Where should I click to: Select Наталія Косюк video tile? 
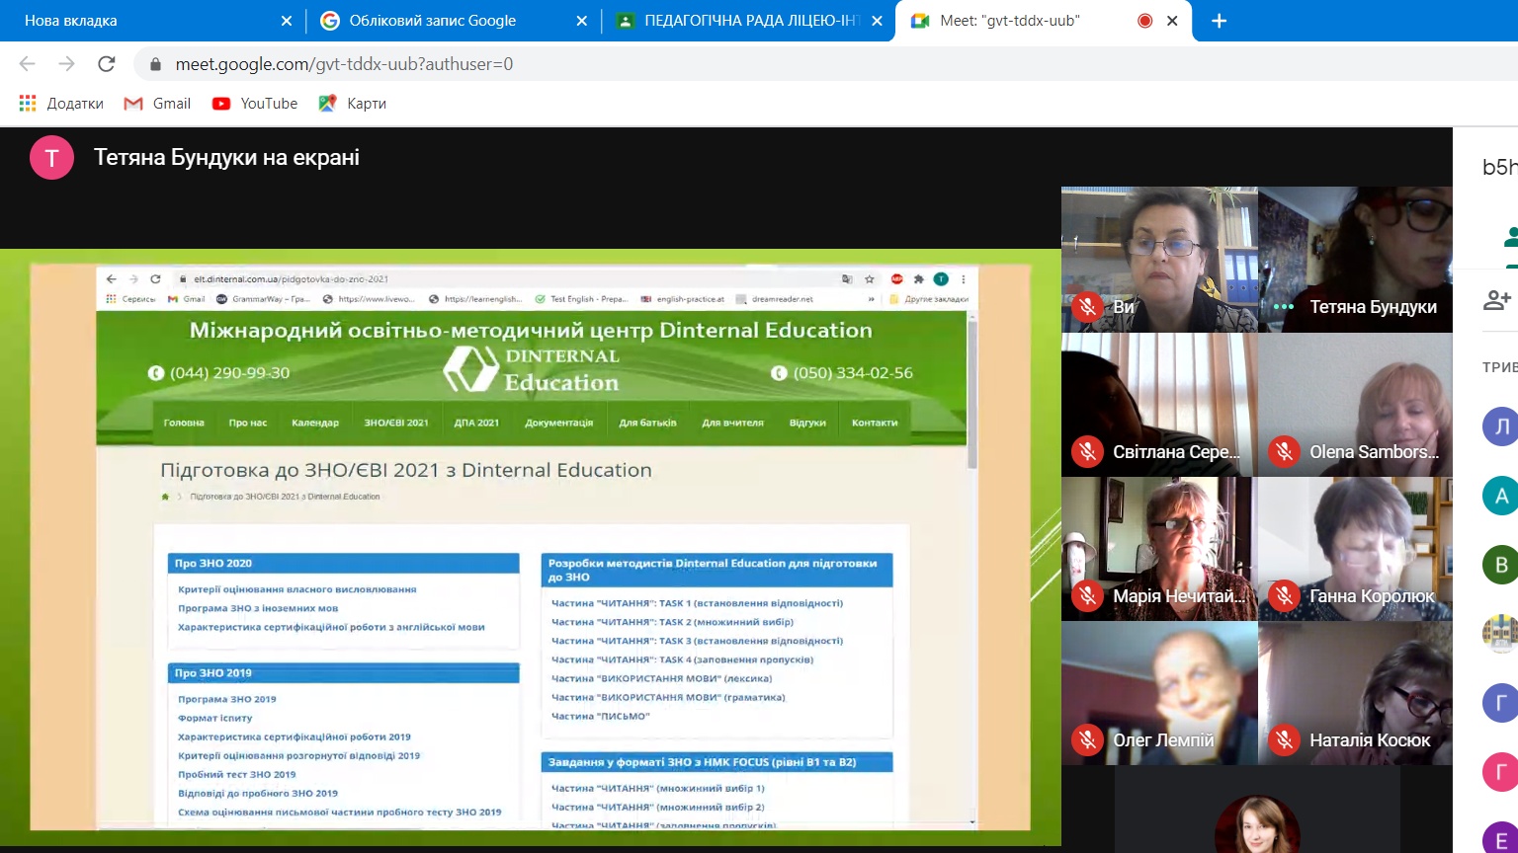[x=1355, y=693]
